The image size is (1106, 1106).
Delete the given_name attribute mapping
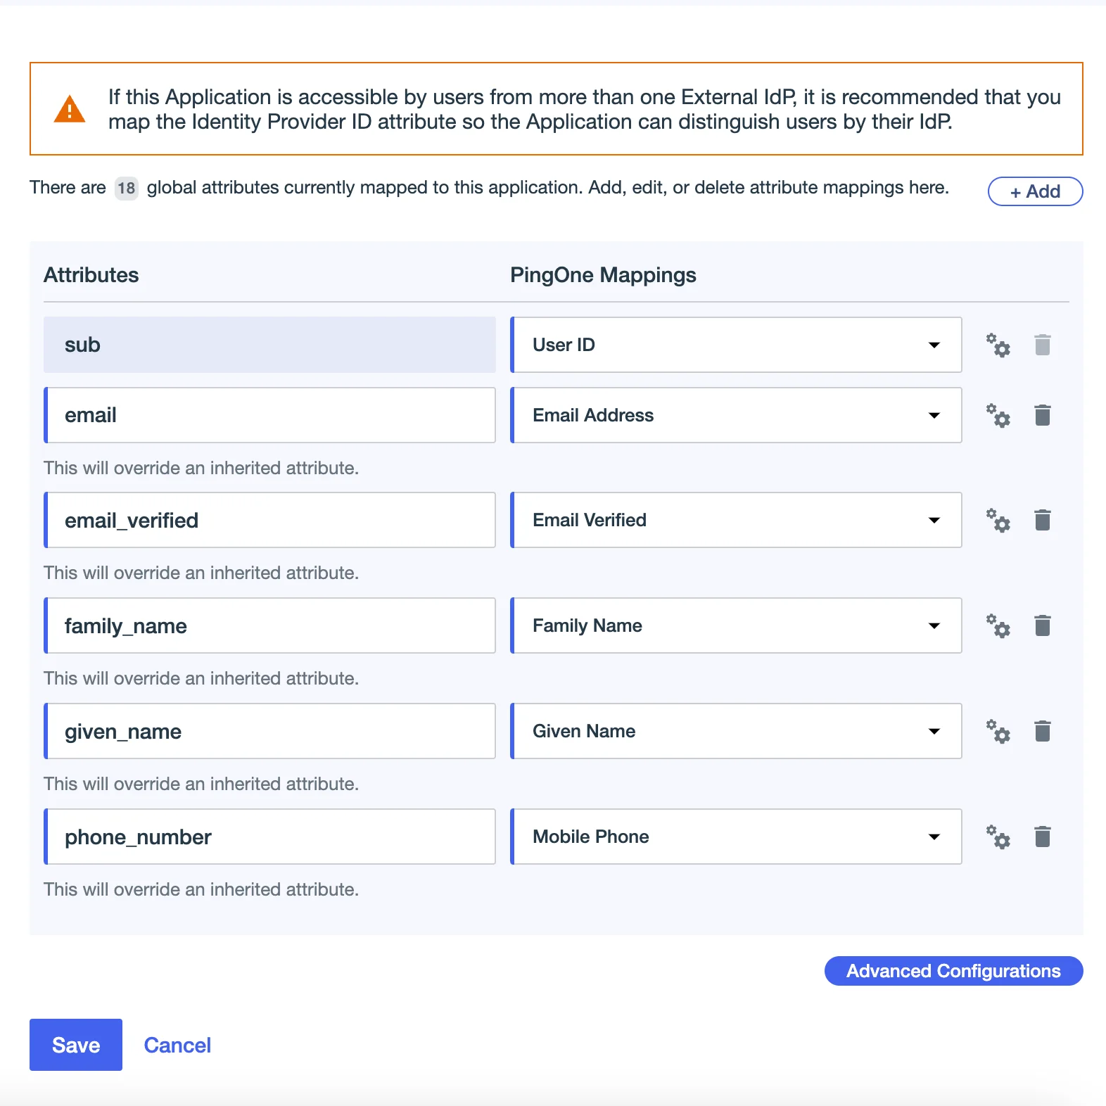1043,731
